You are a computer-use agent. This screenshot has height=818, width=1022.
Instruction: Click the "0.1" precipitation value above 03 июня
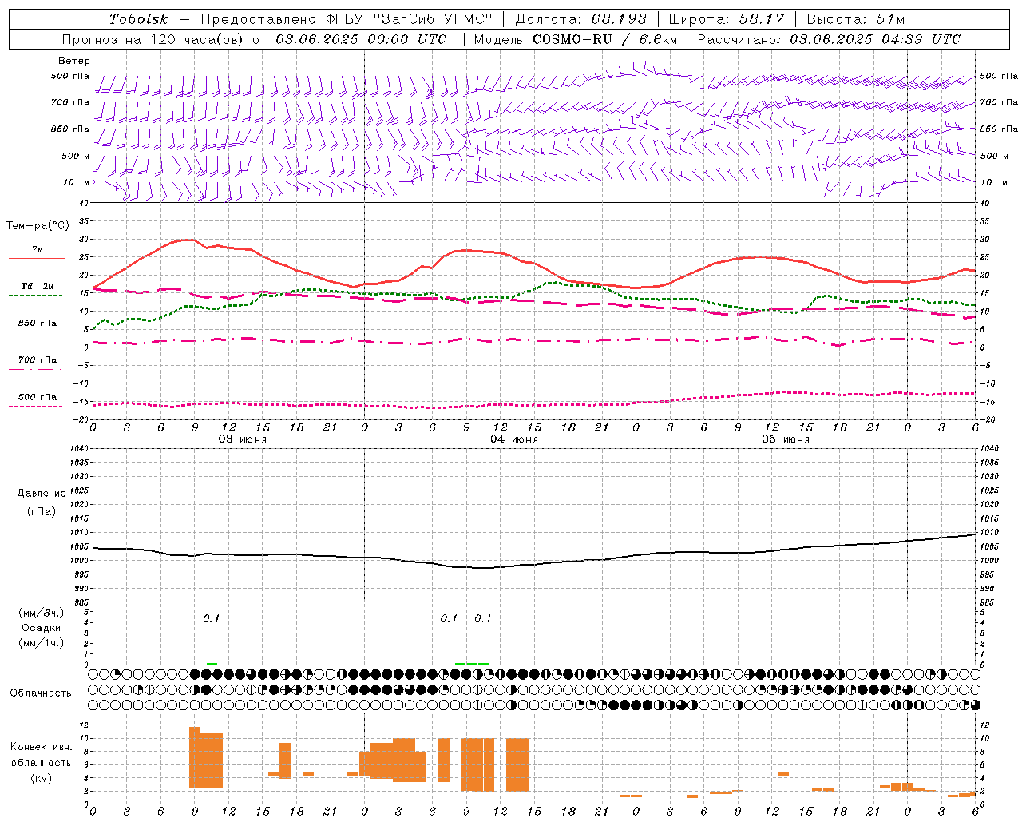click(x=211, y=619)
